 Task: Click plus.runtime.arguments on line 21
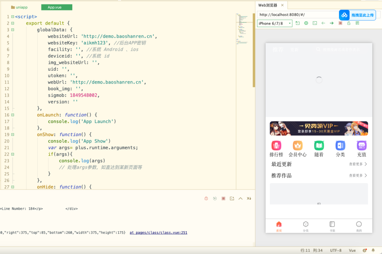(106, 148)
